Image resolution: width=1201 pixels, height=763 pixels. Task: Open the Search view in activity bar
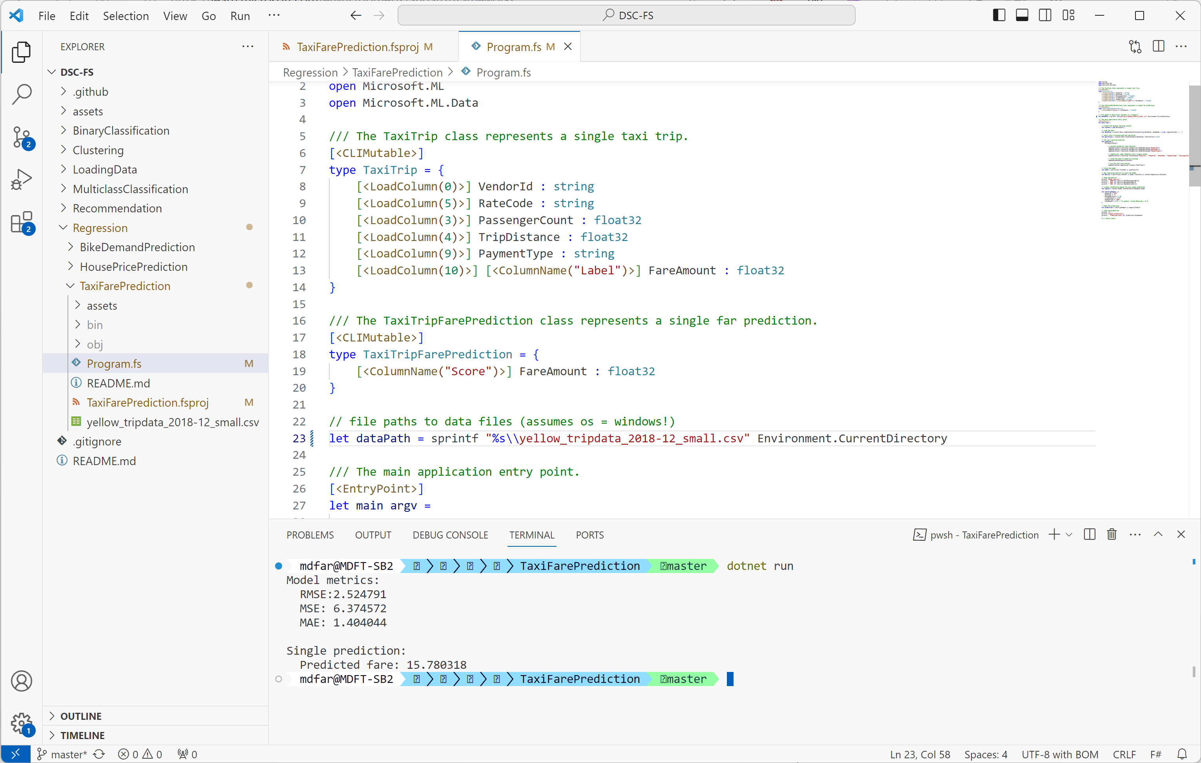(x=22, y=94)
